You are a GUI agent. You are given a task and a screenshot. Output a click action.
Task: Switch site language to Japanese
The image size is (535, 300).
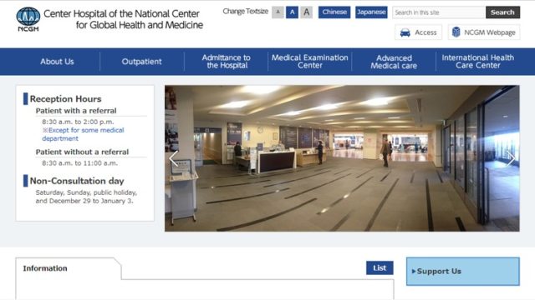coord(371,12)
